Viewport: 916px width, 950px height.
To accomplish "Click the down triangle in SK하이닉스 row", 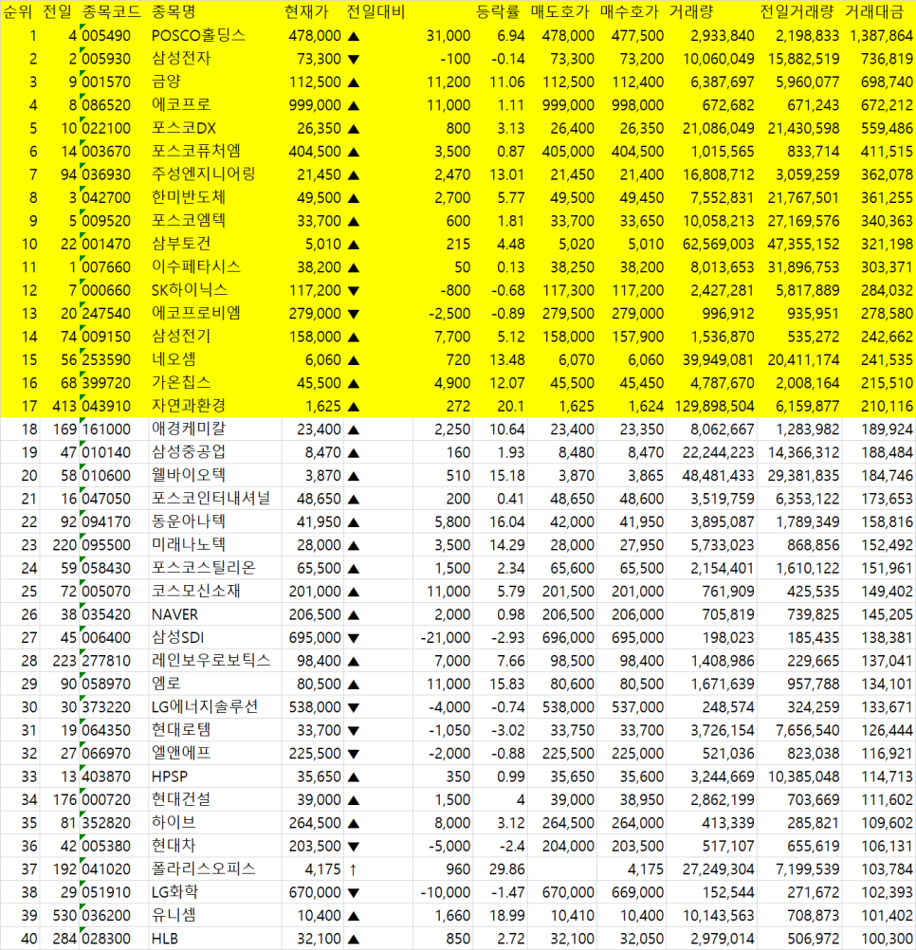I will click(354, 291).
